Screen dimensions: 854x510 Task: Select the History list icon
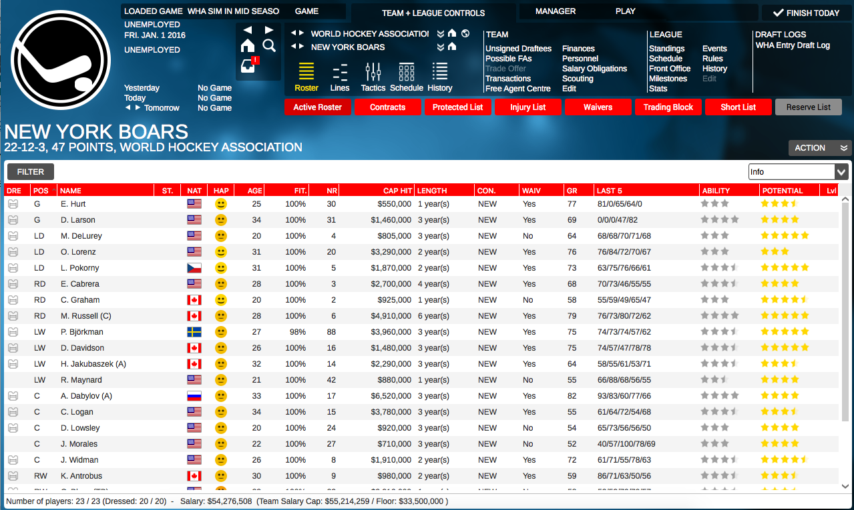(x=439, y=75)
